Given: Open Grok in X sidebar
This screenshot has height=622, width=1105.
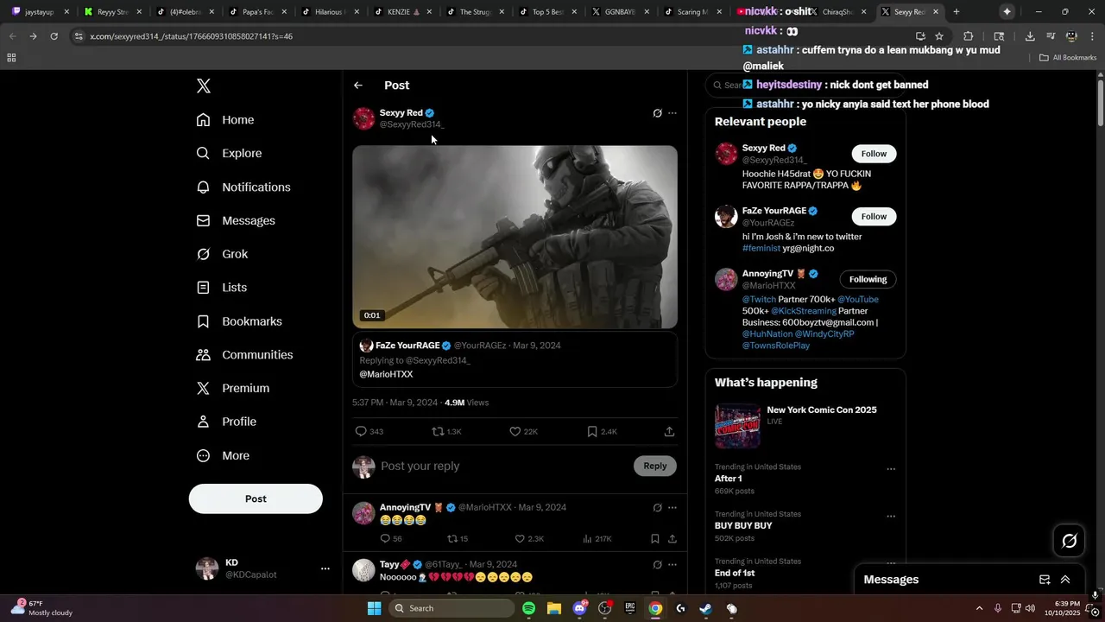Looking at the screenshot, I should click(x=222, y=254).
